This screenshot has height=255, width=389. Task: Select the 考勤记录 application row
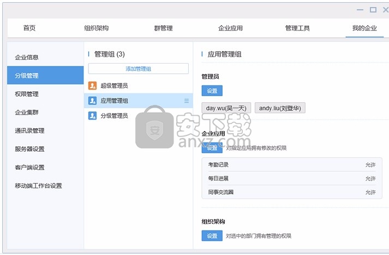(x=292, y=165)
